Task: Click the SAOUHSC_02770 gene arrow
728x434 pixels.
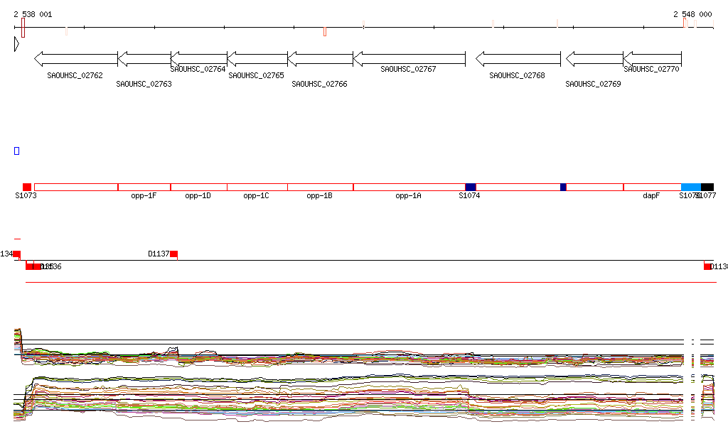Action: tap(652, 58)
